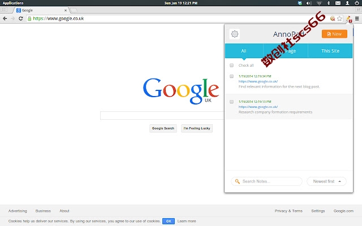Select the Google browser tab
This screenshot has height=226, width=362.
(x=40, y=10)
